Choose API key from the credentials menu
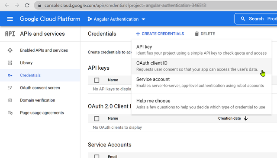The height and width of the screenshot is (158, 277). tap(201, 50)
